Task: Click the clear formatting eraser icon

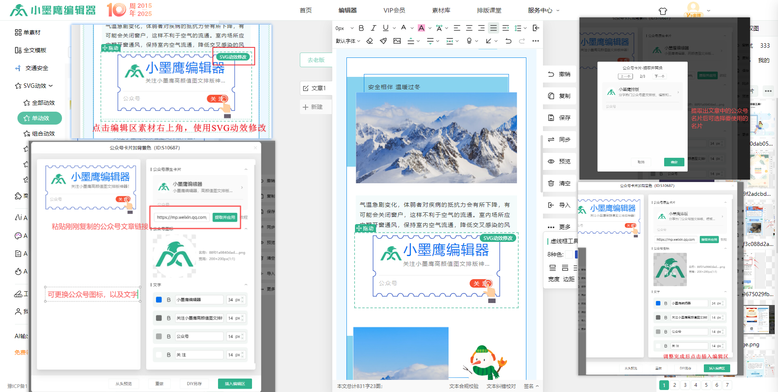Action: tap(370, 41)
